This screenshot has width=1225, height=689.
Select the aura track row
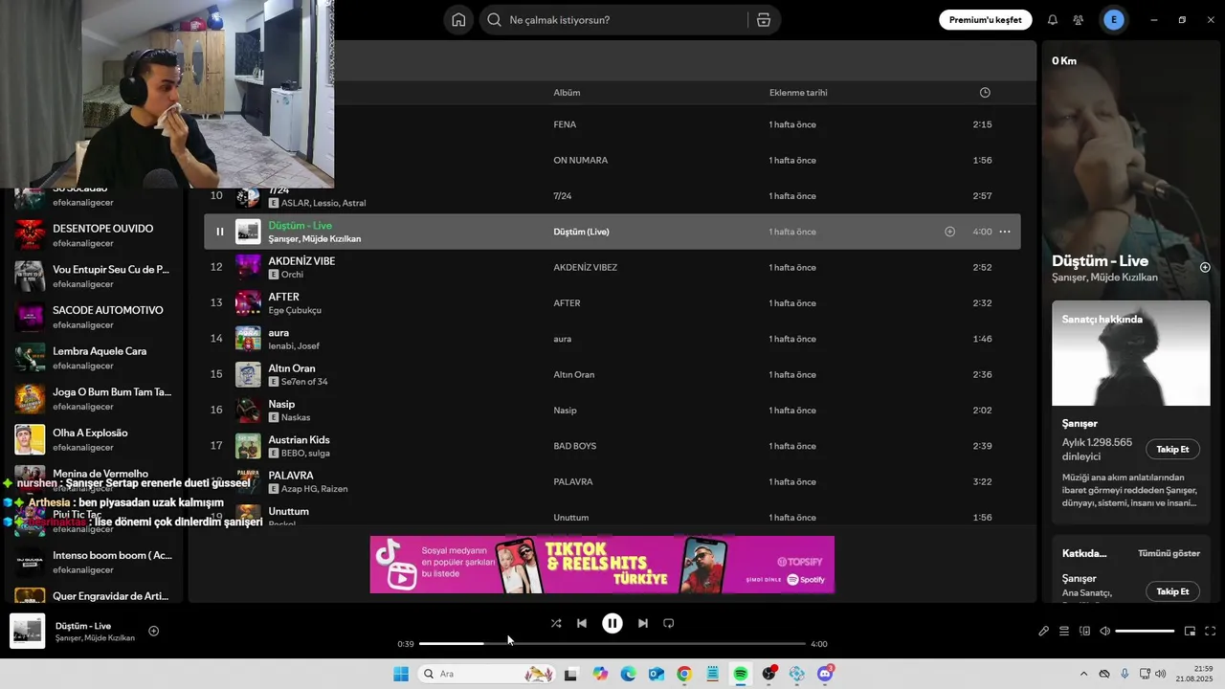[612, 339]
